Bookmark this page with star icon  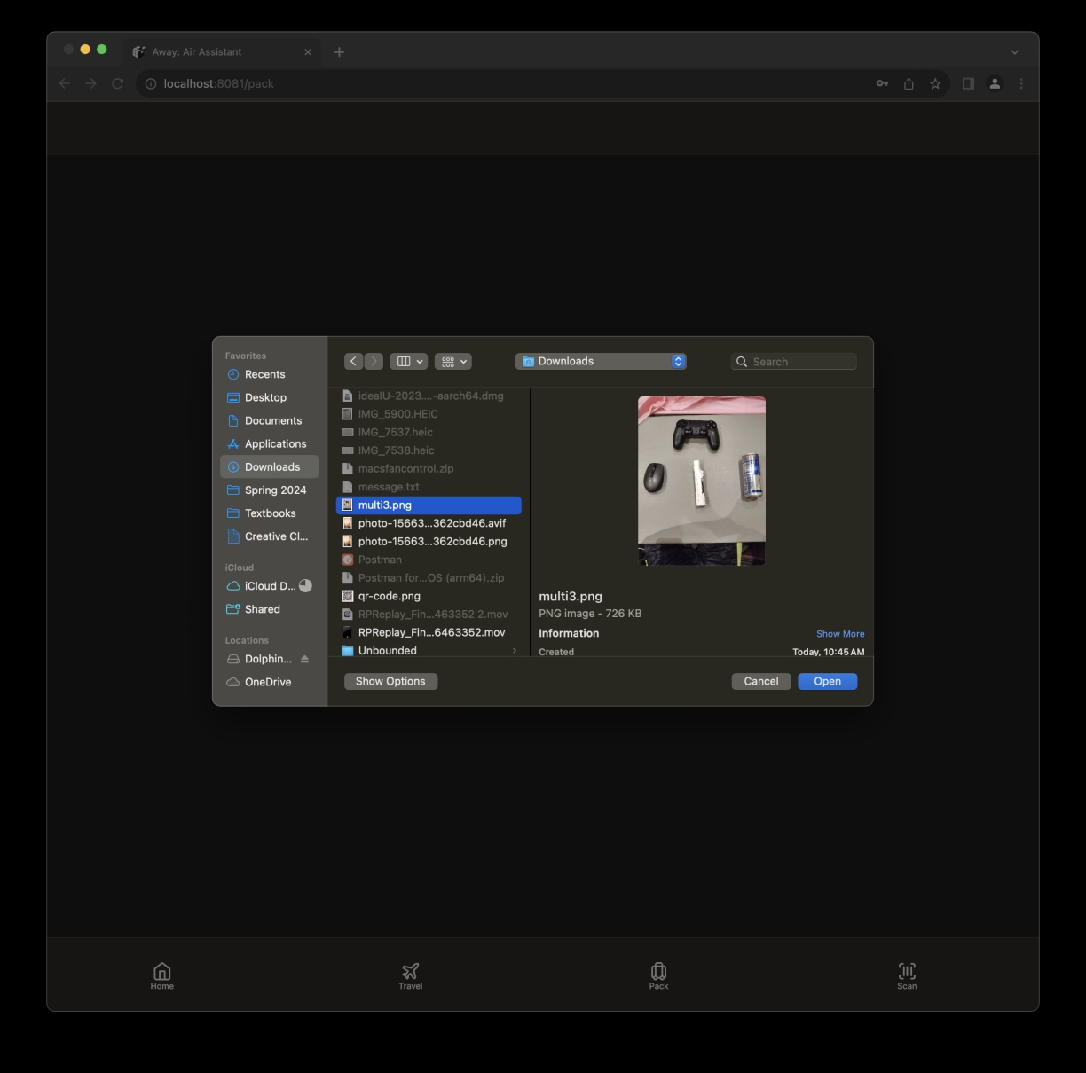tap(935, 83)
